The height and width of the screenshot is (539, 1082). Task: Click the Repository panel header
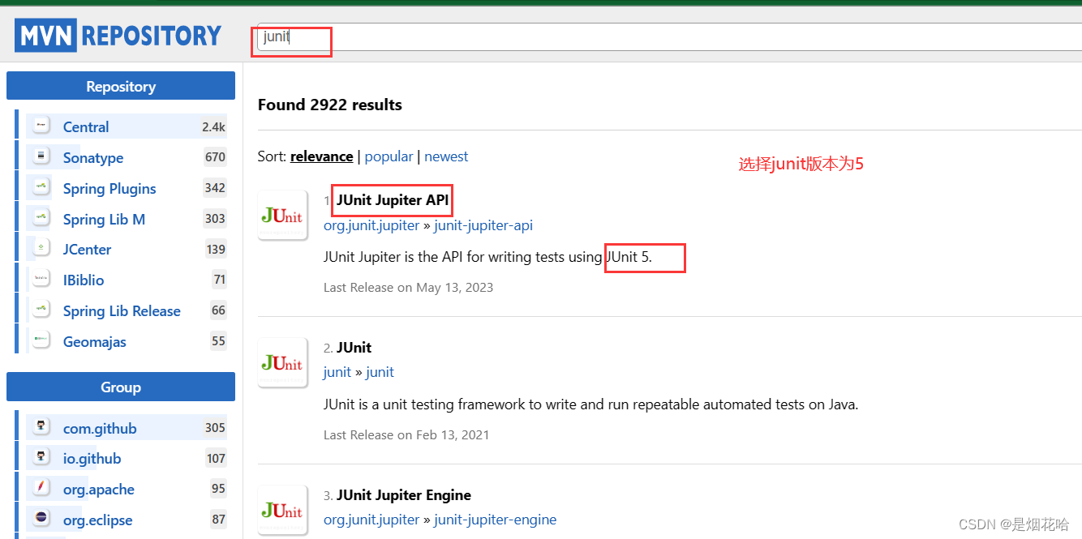point(121,86)
